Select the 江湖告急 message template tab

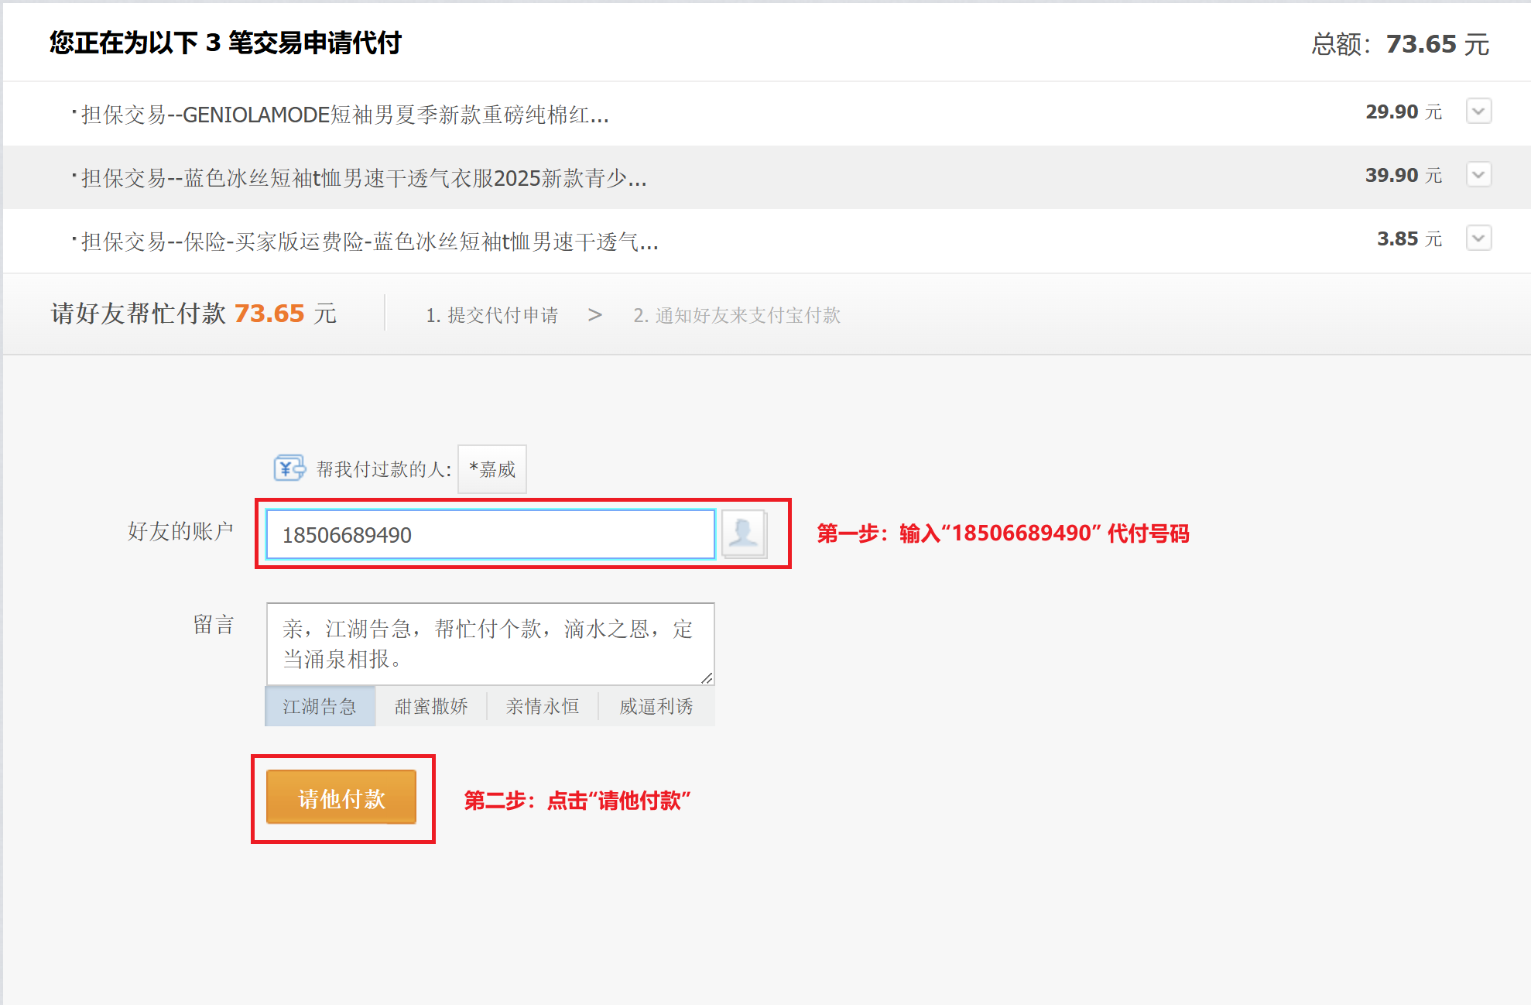click(x=320, y=706)
